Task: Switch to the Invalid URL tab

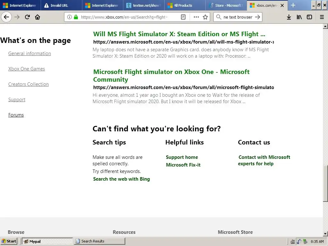Action: coord(61,5)
